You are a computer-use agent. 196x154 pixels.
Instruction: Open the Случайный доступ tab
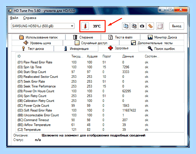(91, 43)
